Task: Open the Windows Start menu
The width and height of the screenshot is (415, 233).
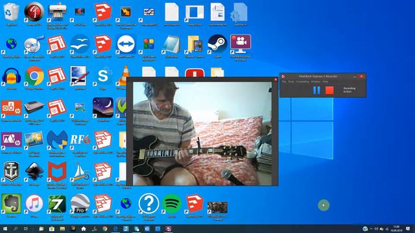Action: tap(5, 228)
